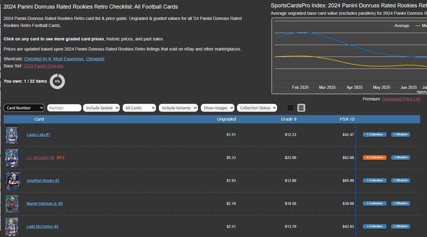The height and width of the screenshot is (237, 427).
Task: Click the 'You own: 1 / 22 items' text
Action: click(x=25, y=81)
